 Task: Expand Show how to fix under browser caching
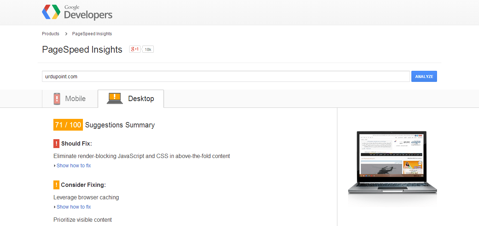[74, 206]
